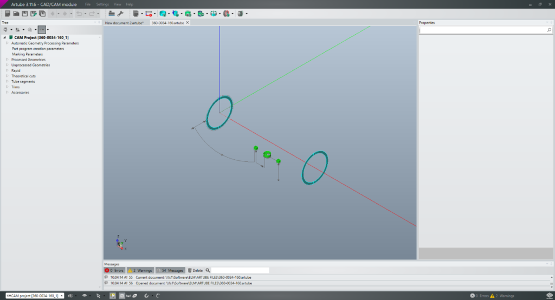Open the Settings menu
Image resolution: width=555 pixels, height=300 pixels.
tap(102, 4)
